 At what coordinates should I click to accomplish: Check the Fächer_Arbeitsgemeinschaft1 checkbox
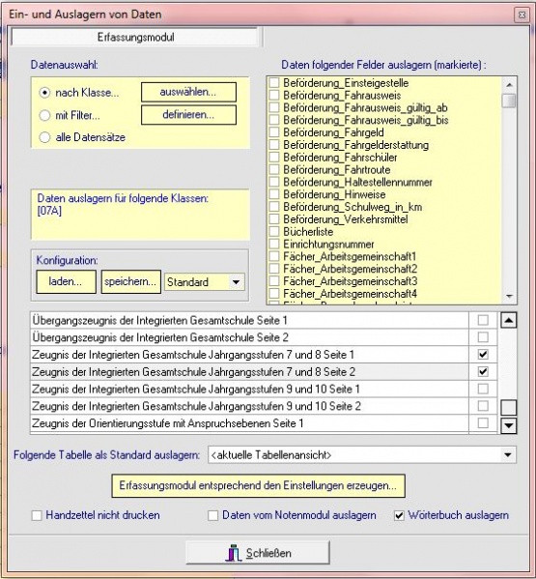pyautogui.click(x=274, y=256)
